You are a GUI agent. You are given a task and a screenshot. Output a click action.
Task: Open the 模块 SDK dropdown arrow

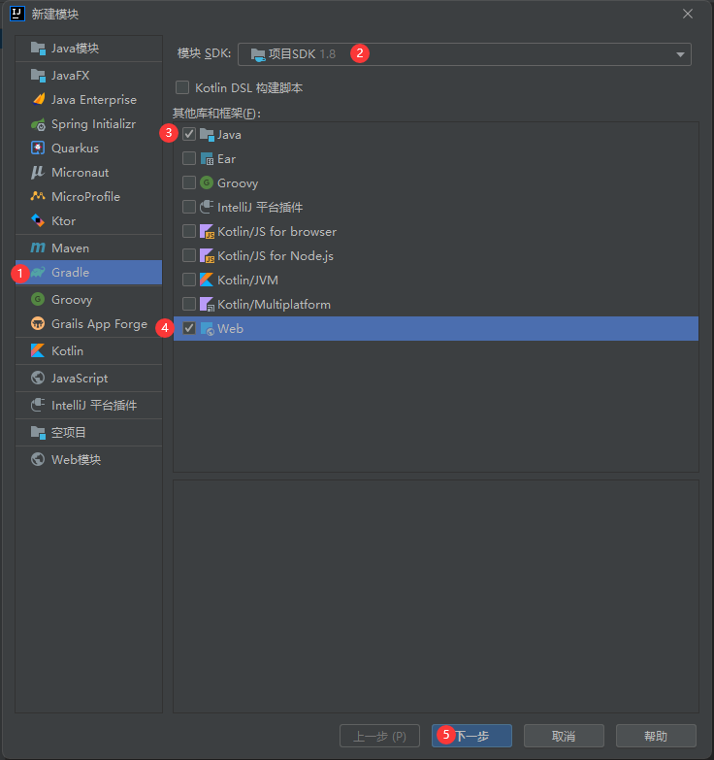(x=680, y=54)
